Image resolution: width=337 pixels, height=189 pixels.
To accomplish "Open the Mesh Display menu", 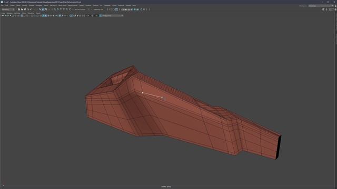I will (73, 5).
